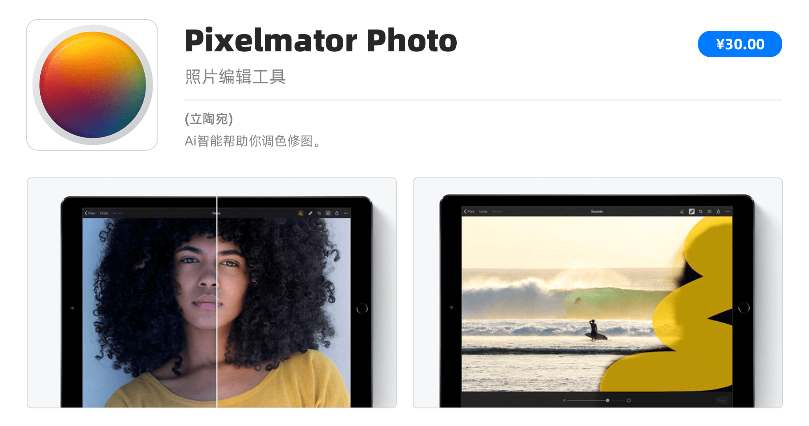Open the Pixelmator Photo app icon
Image resolution: width=809 pixels, height=426 pixels.
pyautogui.click(x=92, y=85)
